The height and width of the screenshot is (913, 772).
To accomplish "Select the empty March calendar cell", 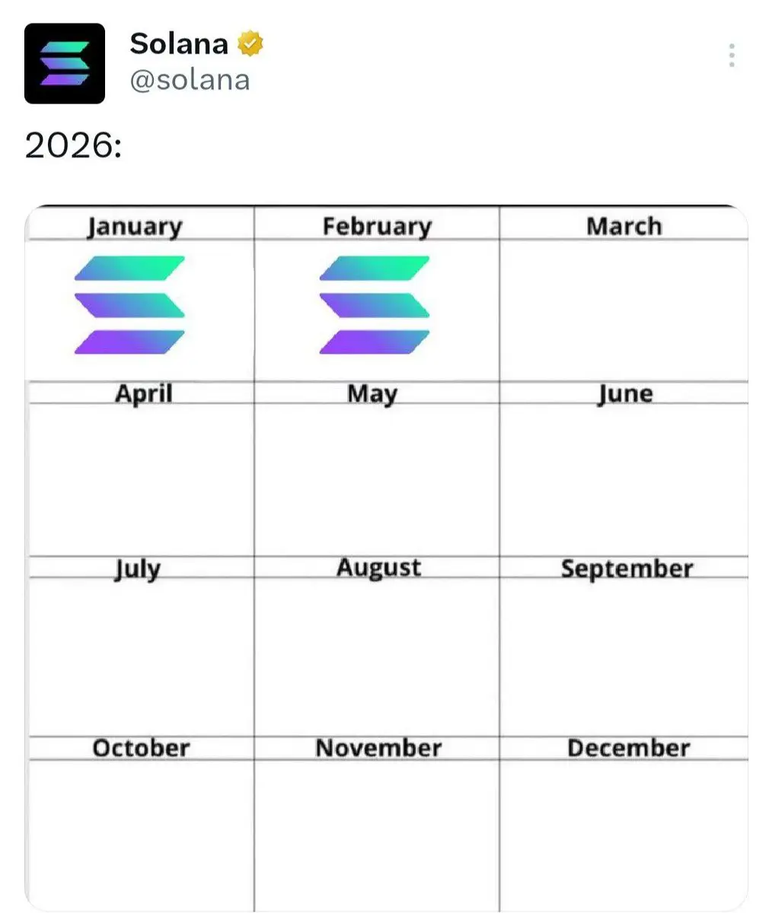I will 624,310.
